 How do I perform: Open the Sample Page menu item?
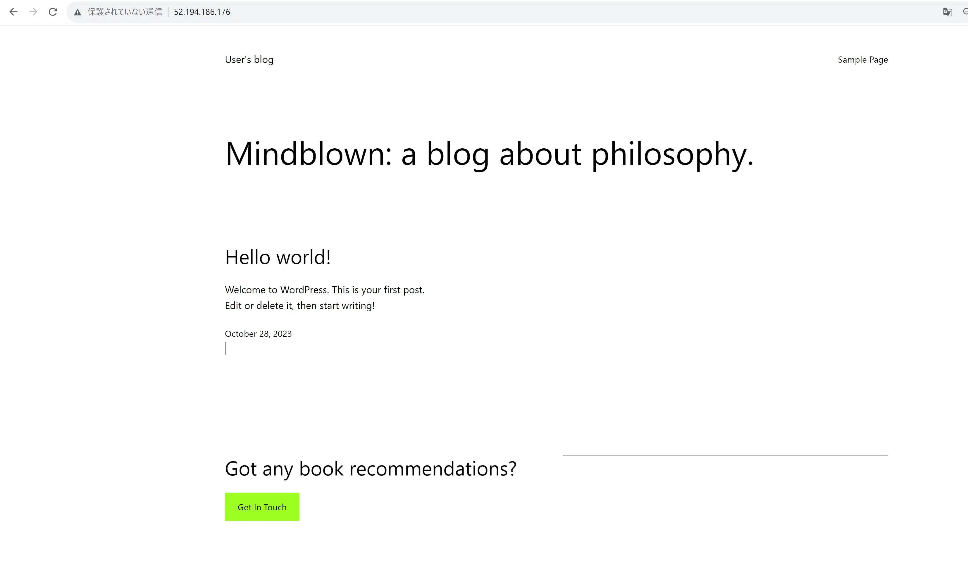(863, 60)
